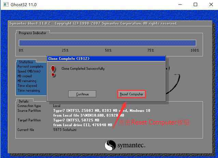The image size is (218, 158).
Task: Click the 0% progress marker
Action: [x=21, y=50]
